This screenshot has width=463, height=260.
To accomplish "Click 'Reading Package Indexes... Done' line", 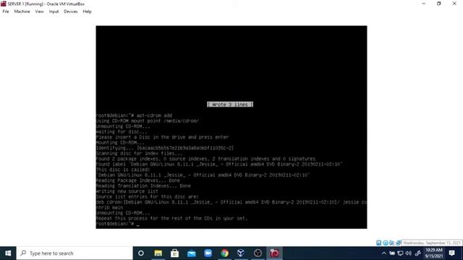I will coord(138,181).
